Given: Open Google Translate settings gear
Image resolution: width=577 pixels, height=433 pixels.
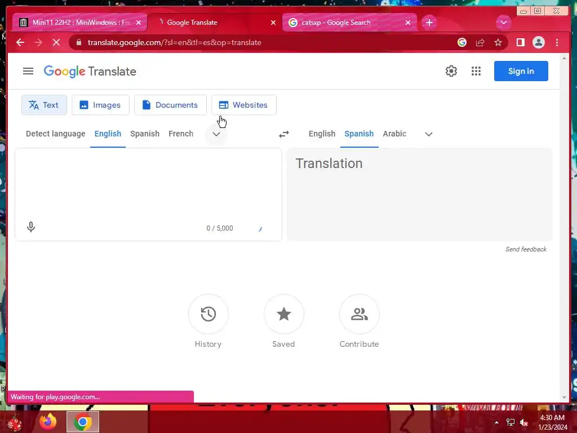Looking at the screenshot, I should point(451,71).
